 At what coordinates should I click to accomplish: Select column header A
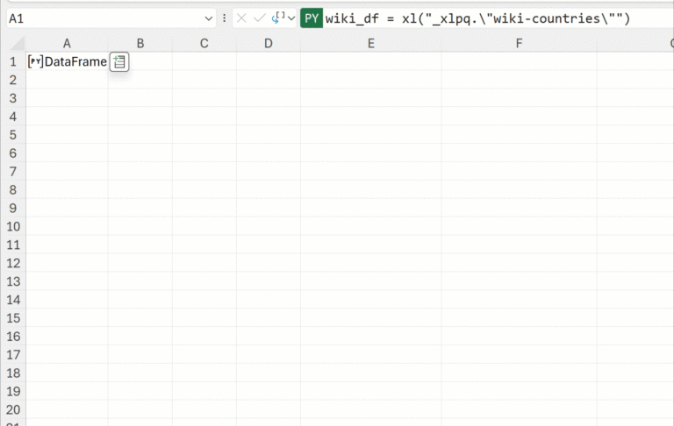[x=67, y=43]
